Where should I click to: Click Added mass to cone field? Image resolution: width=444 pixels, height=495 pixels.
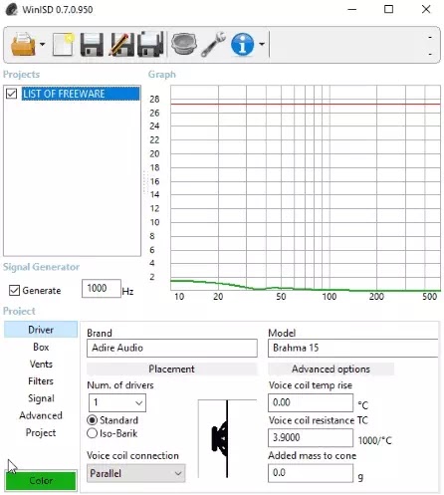click(311, 473)
